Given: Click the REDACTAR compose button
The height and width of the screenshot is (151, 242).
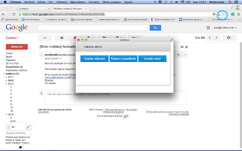Looking at the screenshot, I should (x=17, y=47).
